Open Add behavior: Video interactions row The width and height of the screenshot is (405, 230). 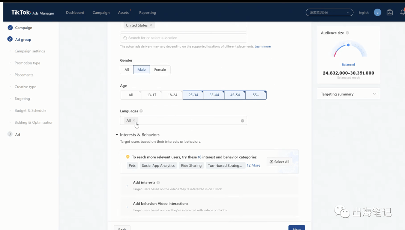(209, 207)
